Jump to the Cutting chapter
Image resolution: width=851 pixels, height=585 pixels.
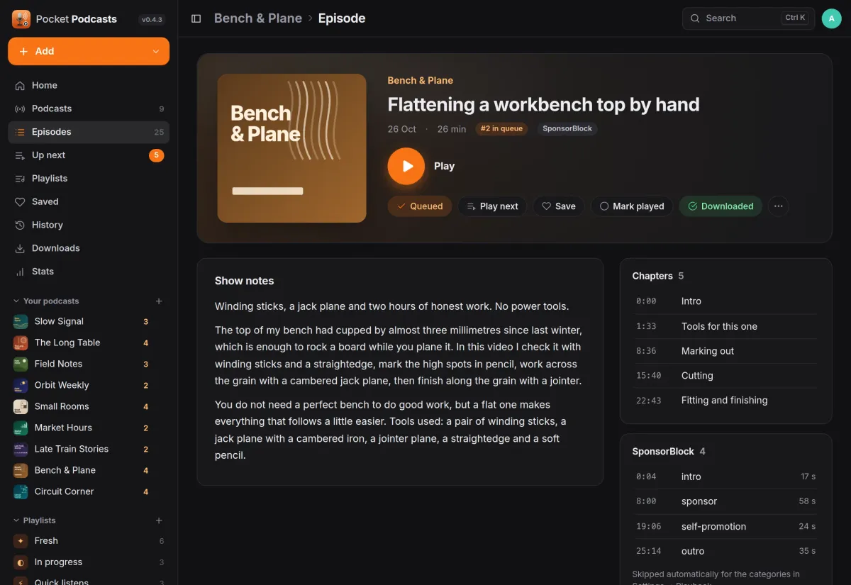(x=725, y=376)
